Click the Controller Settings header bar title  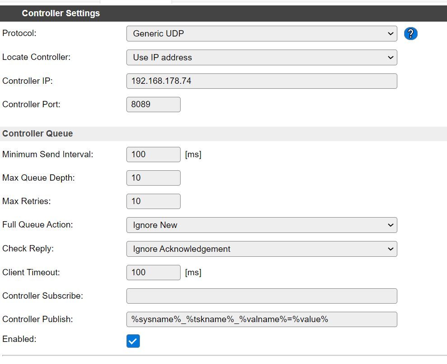pos(61,14)
